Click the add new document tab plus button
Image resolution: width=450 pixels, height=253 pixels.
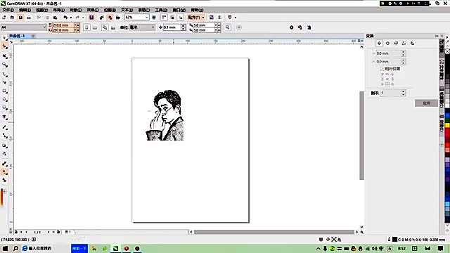[x=33, y=36]
